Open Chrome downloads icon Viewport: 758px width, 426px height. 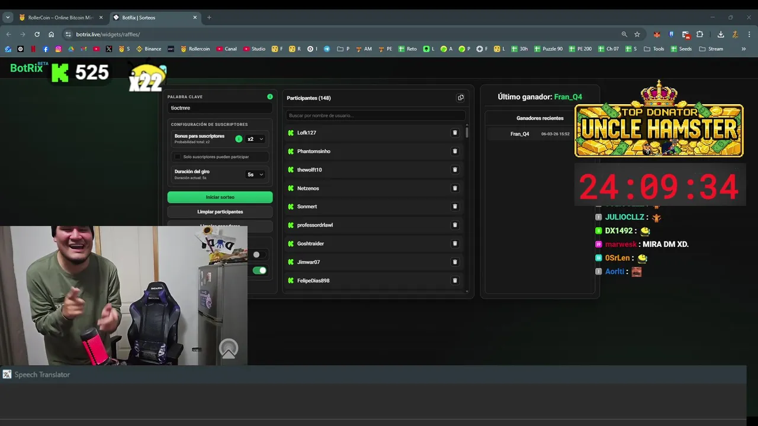pos(721,34)
